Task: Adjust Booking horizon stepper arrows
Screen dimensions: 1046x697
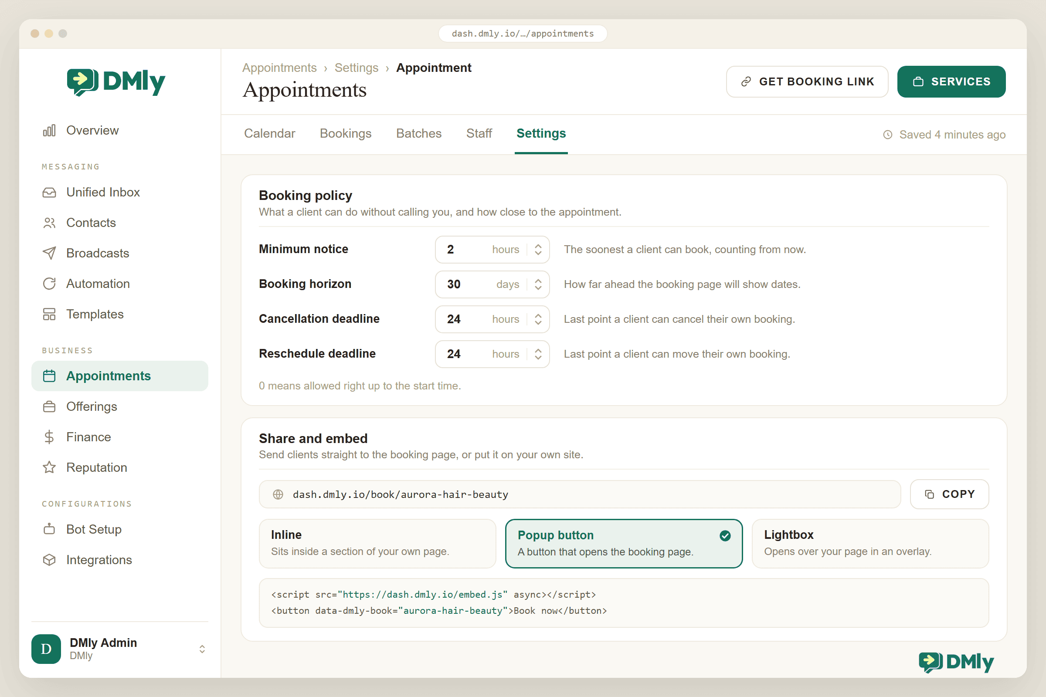Action: click(x=538, y=284)
